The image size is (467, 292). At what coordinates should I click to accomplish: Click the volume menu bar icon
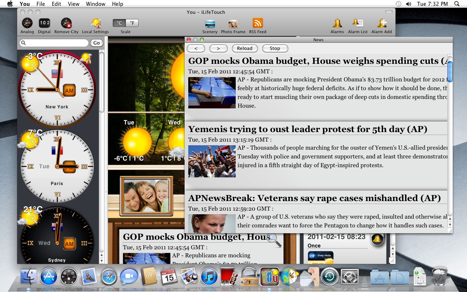pyautogui.click(x=409, y=4)
